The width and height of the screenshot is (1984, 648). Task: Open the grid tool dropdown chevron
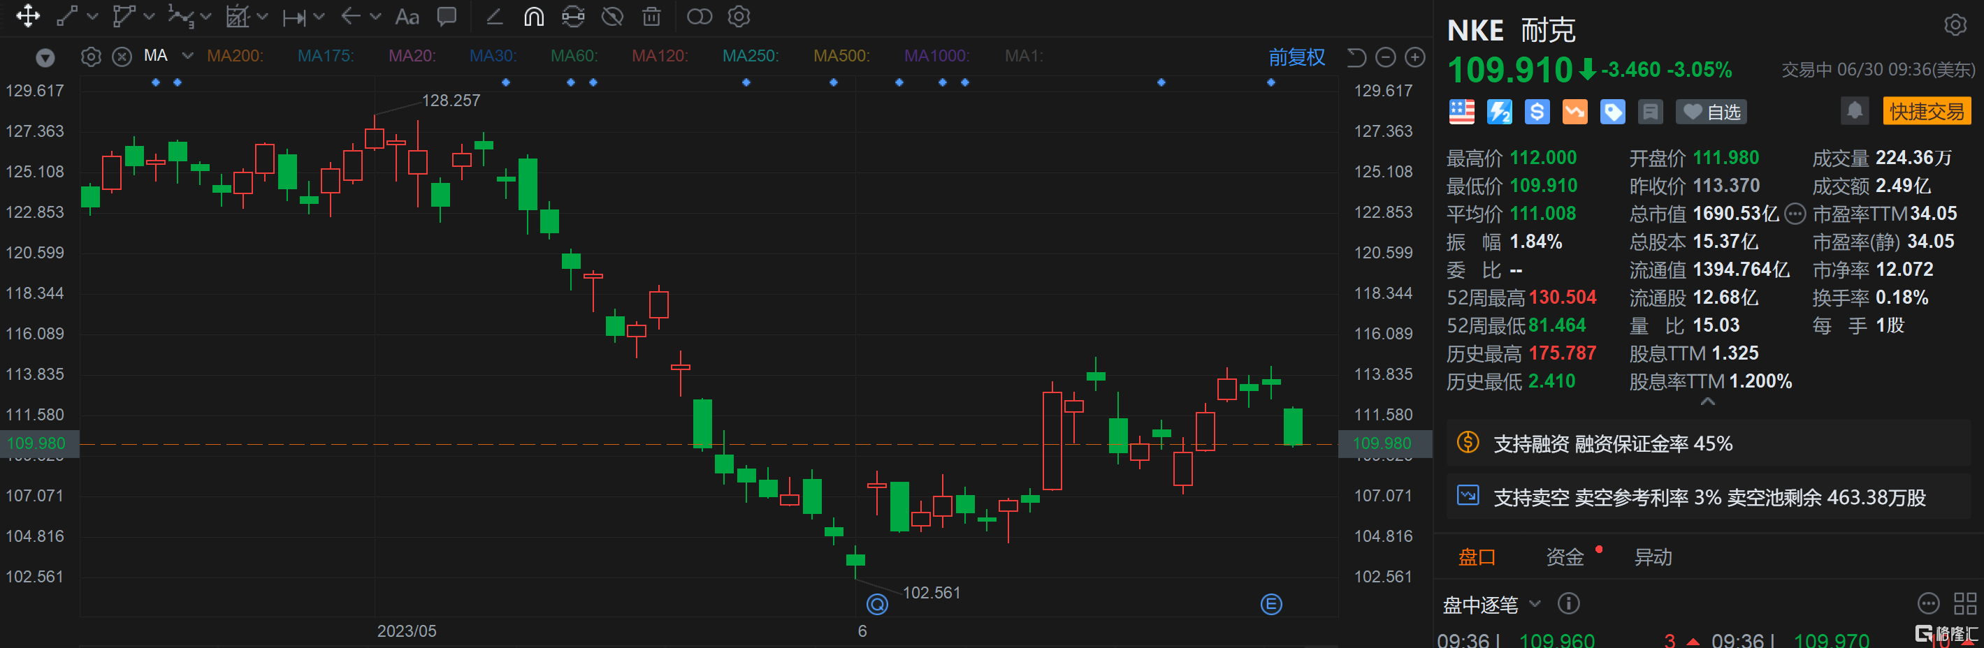(x=263, y=16)
